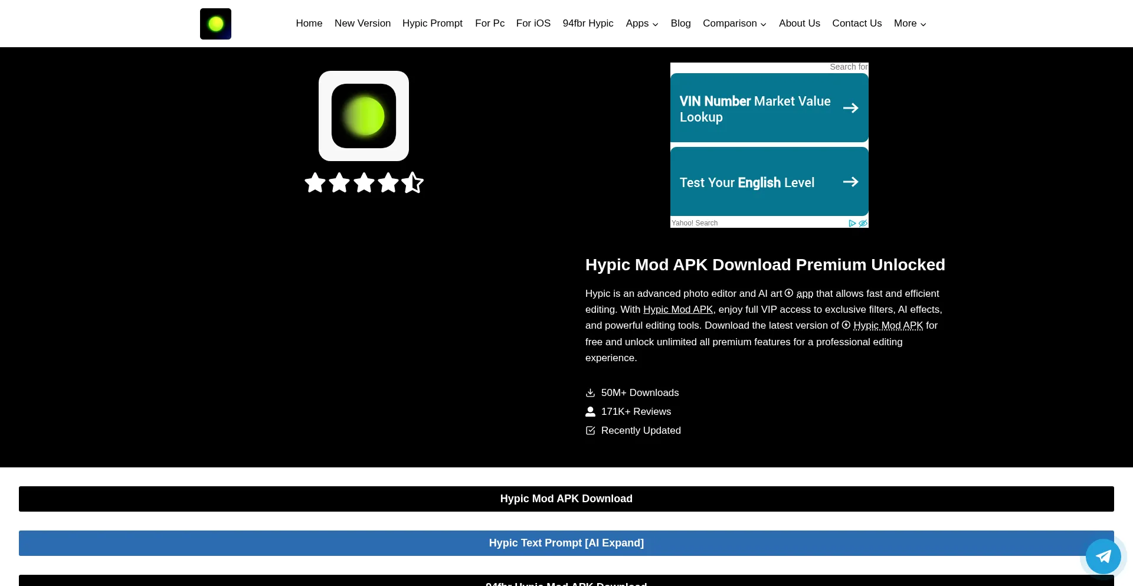Viewport: 1133px width, 586px height.
Task: Click the Hypic site logo in header
Action: tap(215, 24)
